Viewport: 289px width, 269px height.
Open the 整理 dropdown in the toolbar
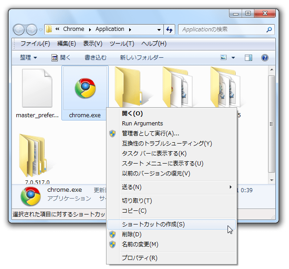28,58
